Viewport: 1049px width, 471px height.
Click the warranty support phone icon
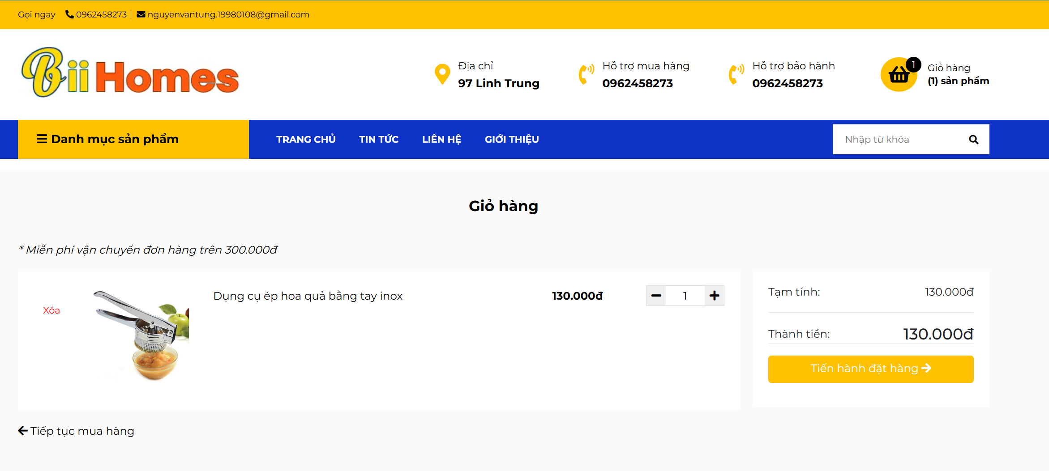[x=736, y=74]
